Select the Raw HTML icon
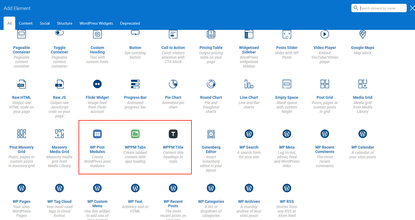Viewport: 415px width, 220px height. point(22,84)
